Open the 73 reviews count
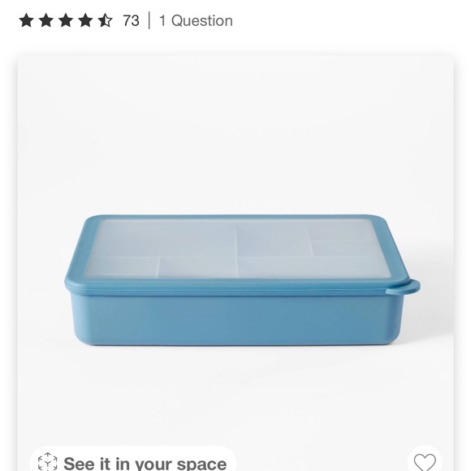The width and height of the screenshot is (471, 471). pyautogui.click(x=131, y=21)
